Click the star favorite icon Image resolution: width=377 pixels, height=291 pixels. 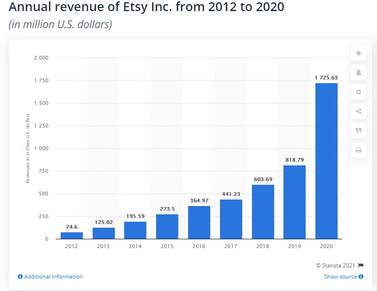(x=358, y=53)
